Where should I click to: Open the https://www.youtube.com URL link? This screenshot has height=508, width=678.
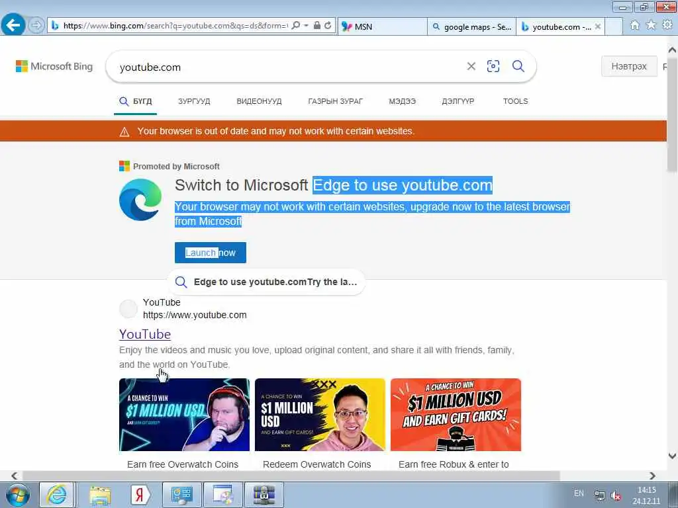click(195, 315)
